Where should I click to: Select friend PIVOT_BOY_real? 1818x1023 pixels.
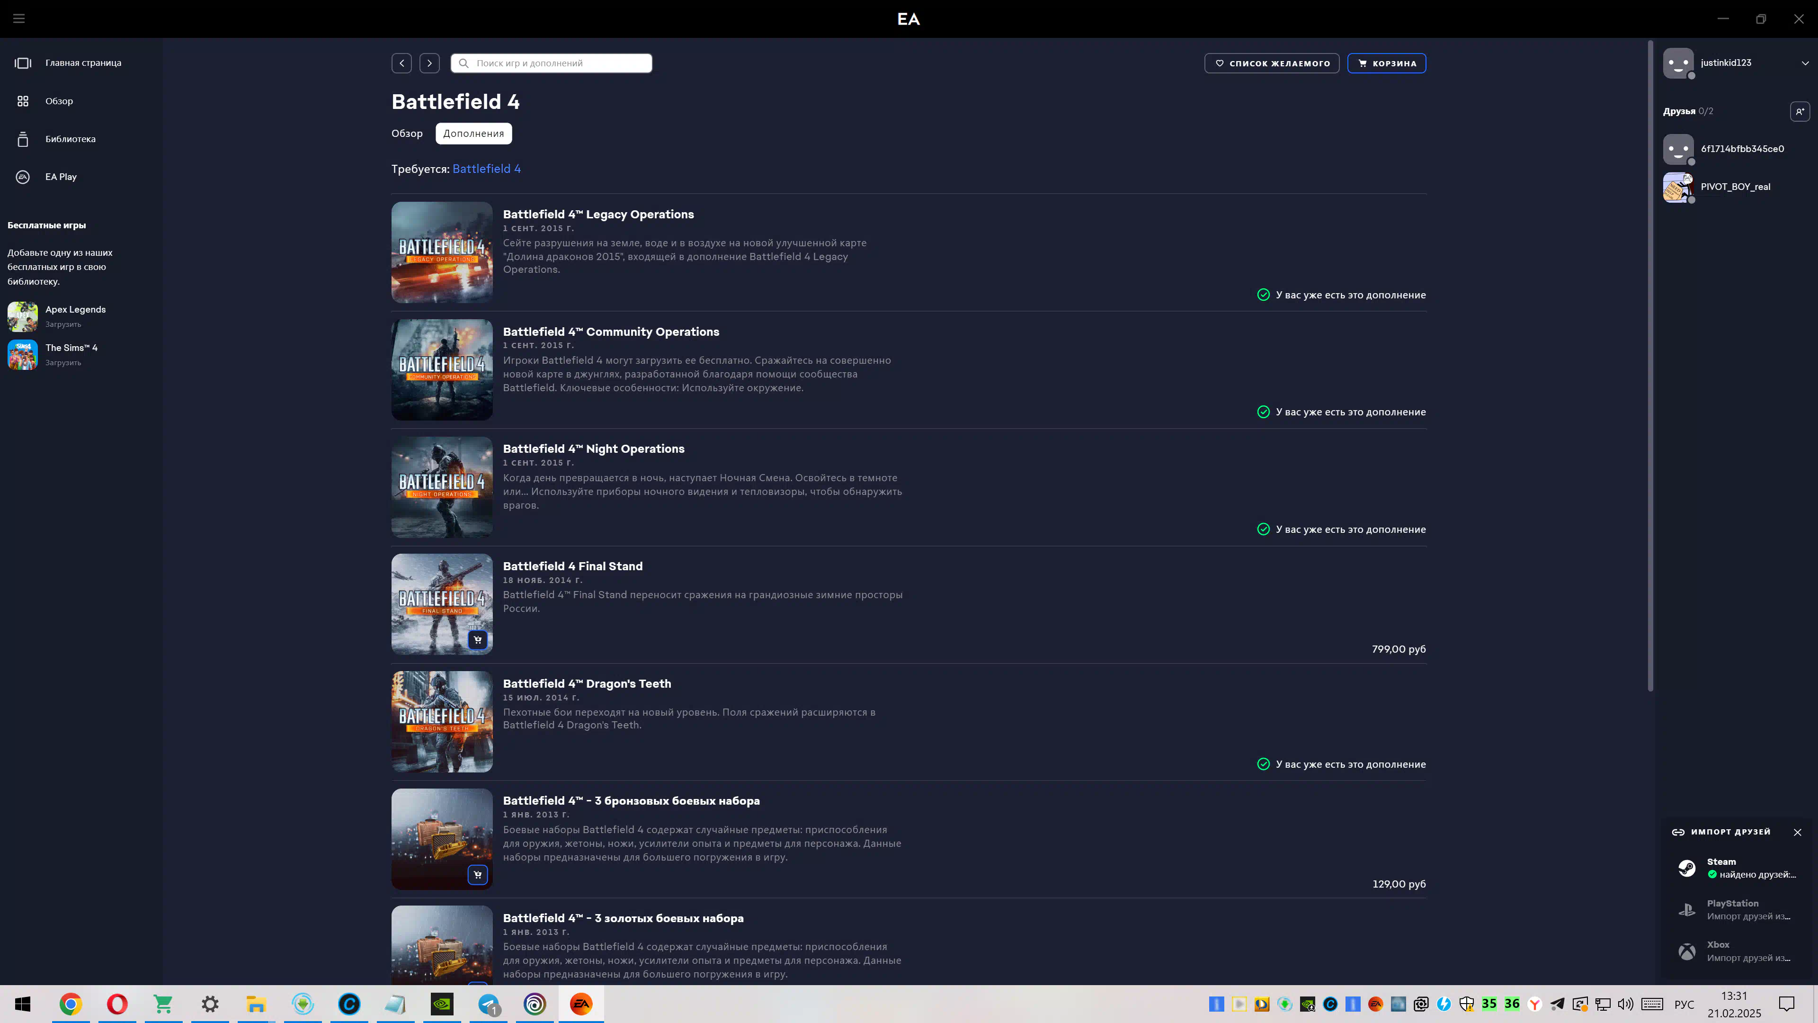pyautogui.click(x=1736, y=187)
